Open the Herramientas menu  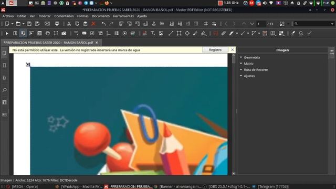point(123,16)
